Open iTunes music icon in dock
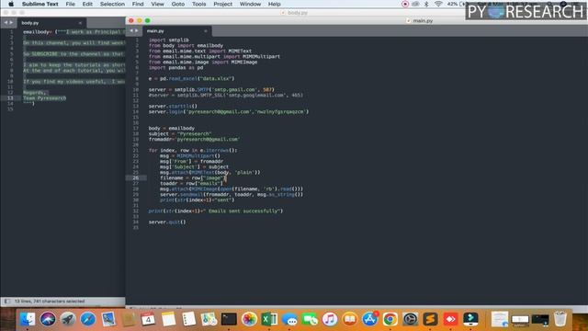588x331 pixels. click(330, 319)
